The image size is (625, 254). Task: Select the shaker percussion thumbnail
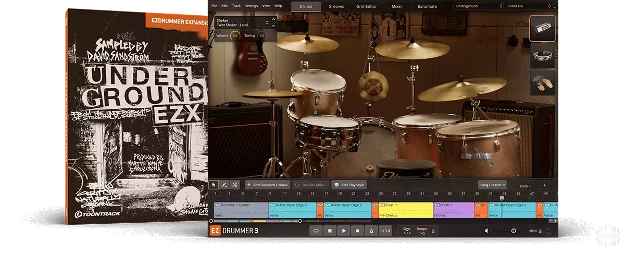coord(543,28)
